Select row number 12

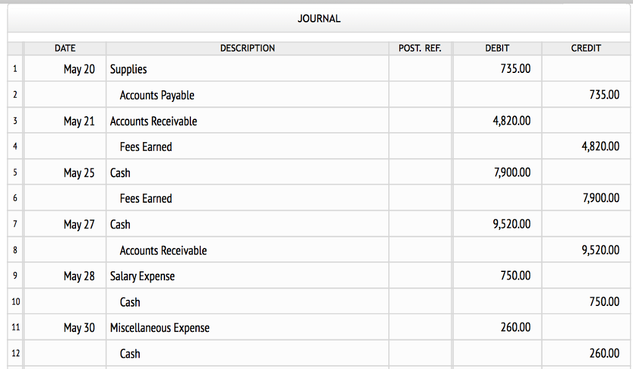click(x=15, y=354)
